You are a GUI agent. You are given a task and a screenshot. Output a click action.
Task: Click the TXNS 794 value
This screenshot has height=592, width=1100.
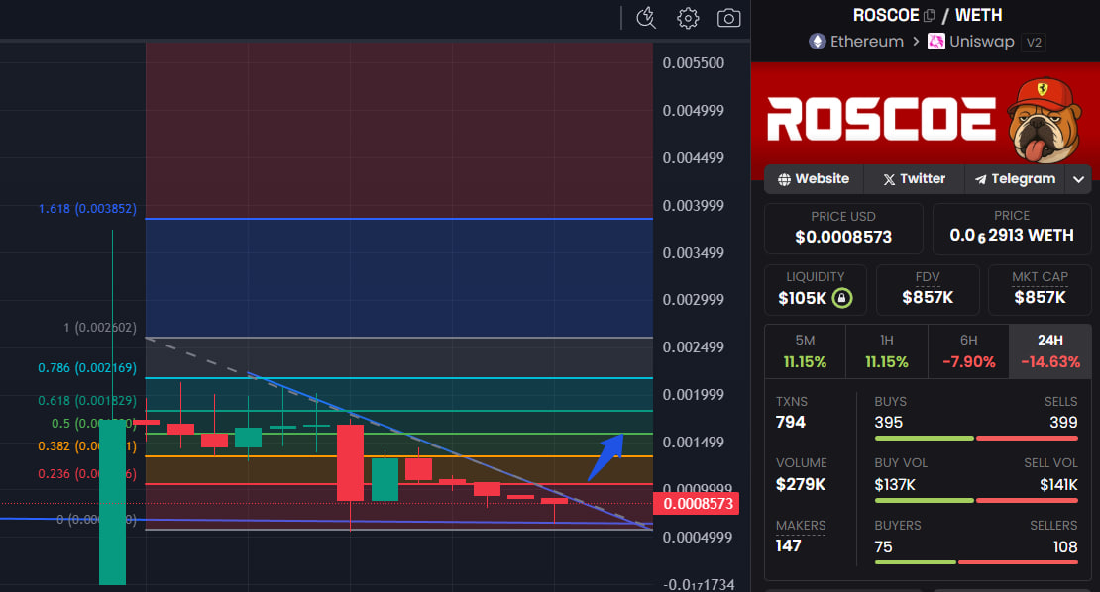(x=790, y=423)
